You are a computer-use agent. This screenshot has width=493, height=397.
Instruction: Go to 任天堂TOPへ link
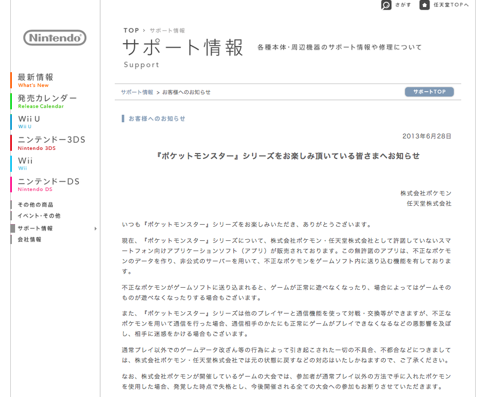[451, 5]
